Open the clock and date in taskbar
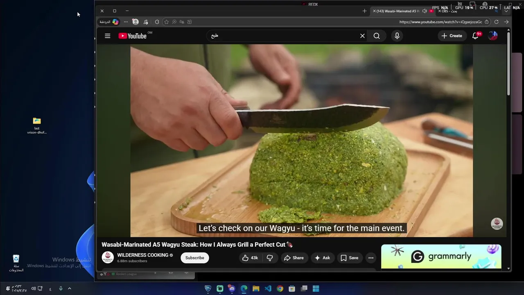 (19, 288)
